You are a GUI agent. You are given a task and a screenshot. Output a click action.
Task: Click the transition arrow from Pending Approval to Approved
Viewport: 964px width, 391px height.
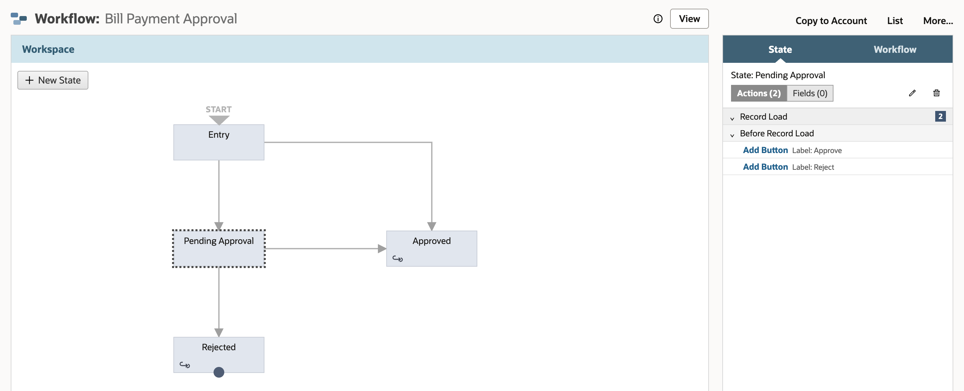click(x=326, y=249)
